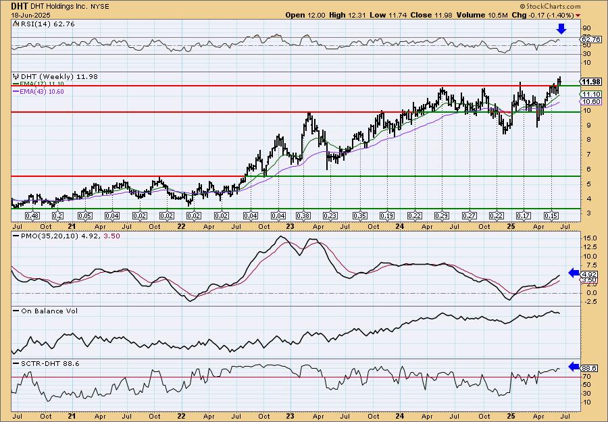Click the Open 12.00 value
This screenshot has height=422, width=608.
[305, 15]
